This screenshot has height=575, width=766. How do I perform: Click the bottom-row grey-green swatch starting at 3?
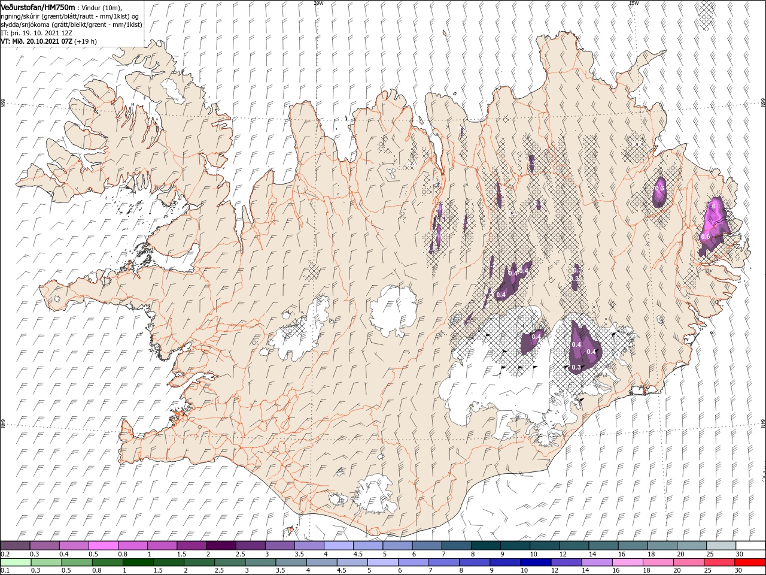pyautogui.click(x=260, y=562)
